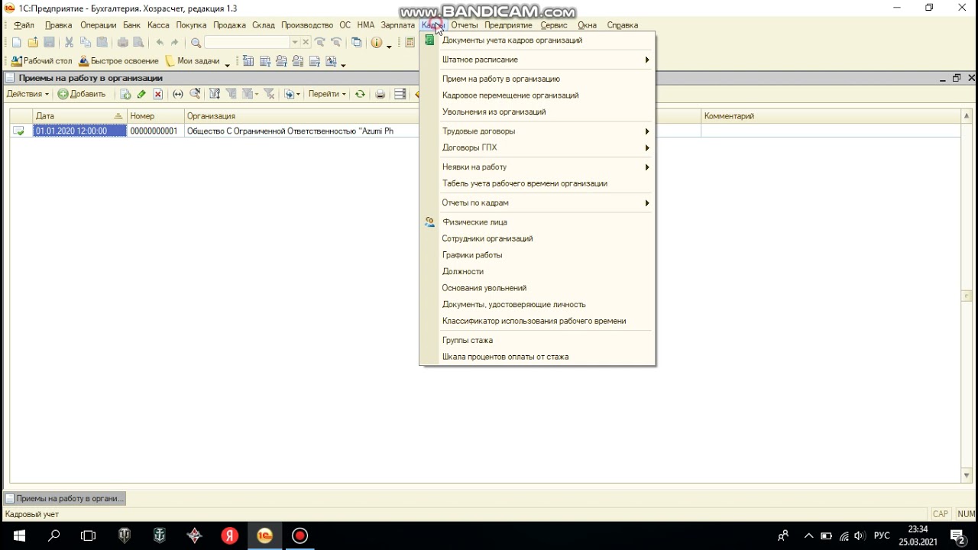The height and width of the screenshot is (550, 978).
Task: Click the search input field in the toolbar
Action: [x=247, y=43]
